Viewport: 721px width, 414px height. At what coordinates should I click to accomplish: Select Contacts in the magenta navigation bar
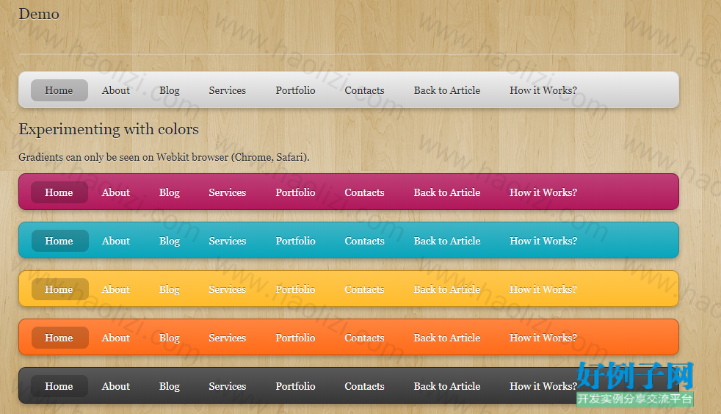[364, 192]
